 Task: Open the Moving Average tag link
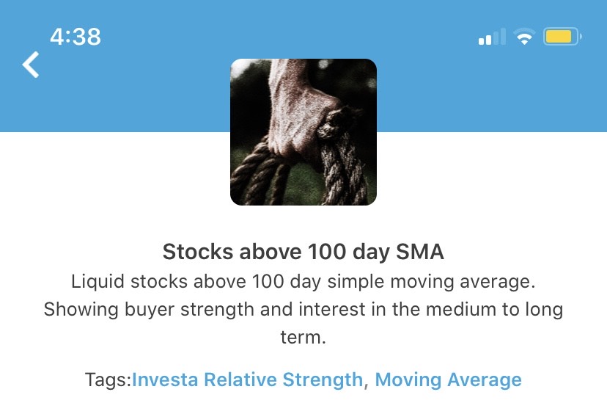coord(448,380)
